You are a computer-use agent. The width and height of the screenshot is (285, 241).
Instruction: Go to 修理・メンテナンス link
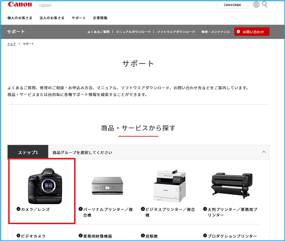point(215,32)
